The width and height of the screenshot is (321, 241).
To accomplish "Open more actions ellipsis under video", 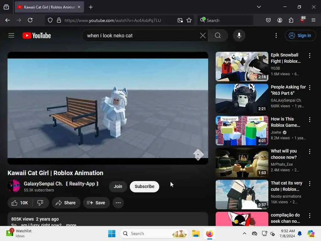I will pos(118,203).
